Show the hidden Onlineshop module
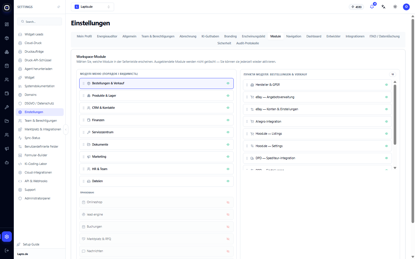Screen dimensions: 415x259 [228, 202]
